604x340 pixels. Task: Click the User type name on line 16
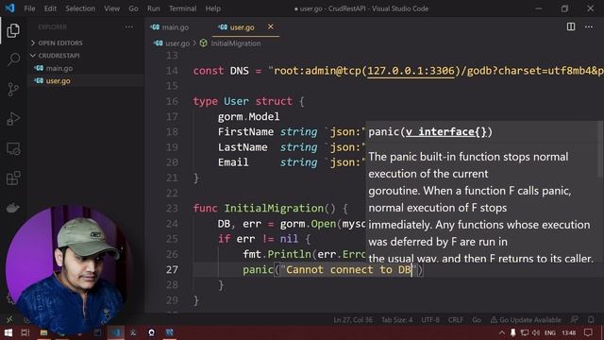pos(236,101)
